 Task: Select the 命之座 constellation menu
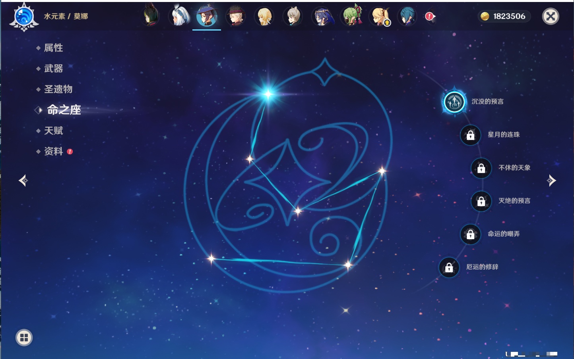pos(64,110)
